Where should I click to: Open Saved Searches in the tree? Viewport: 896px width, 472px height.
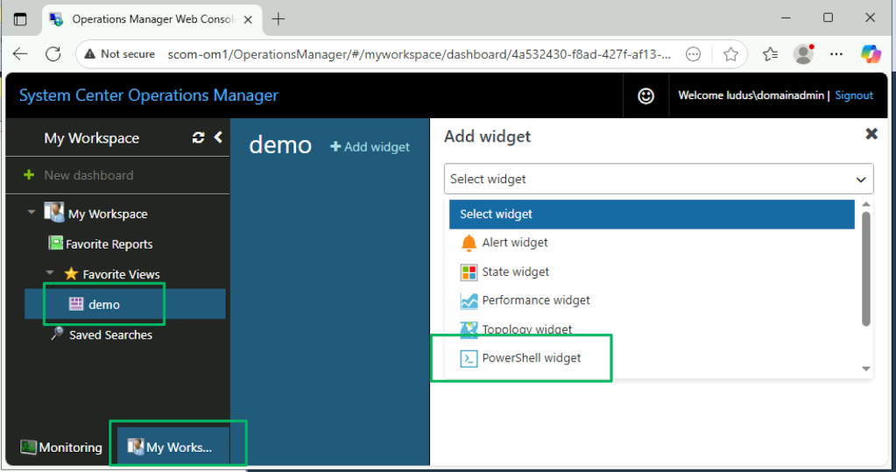[109, 335]
